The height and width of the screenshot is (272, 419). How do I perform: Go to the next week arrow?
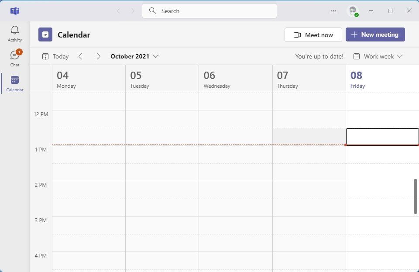(x=99, y=56)
